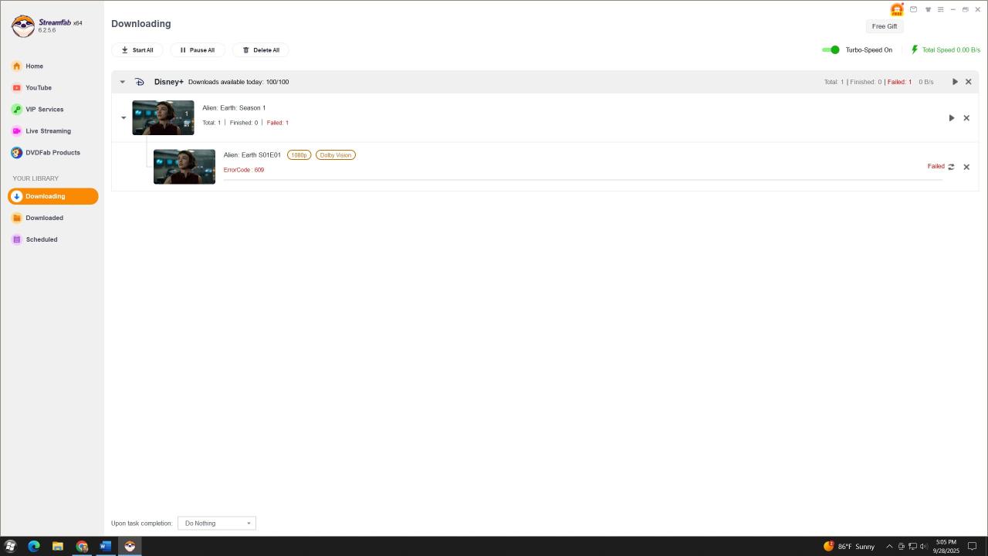Open the Upon task completion dropdown
Screen dimensions: 988x556
217,524
